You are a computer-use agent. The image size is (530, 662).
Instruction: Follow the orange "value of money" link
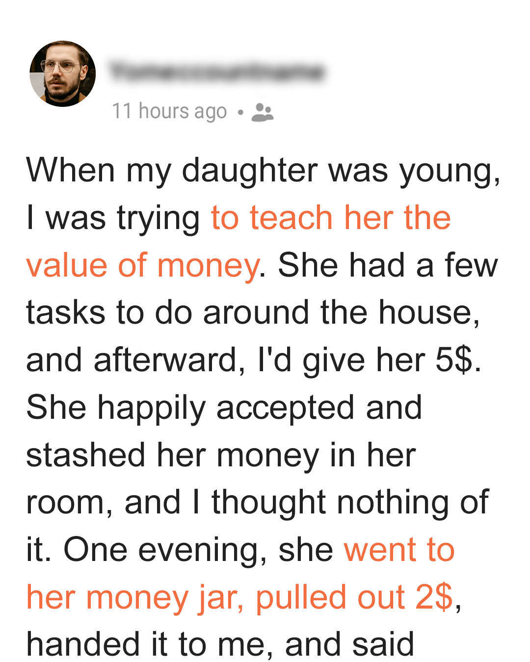[x=142, y=265]
